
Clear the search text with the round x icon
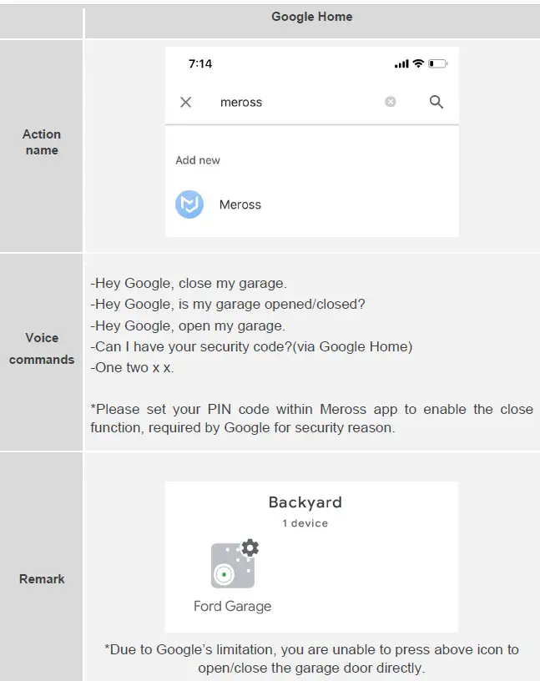click(x=391, y=102)
